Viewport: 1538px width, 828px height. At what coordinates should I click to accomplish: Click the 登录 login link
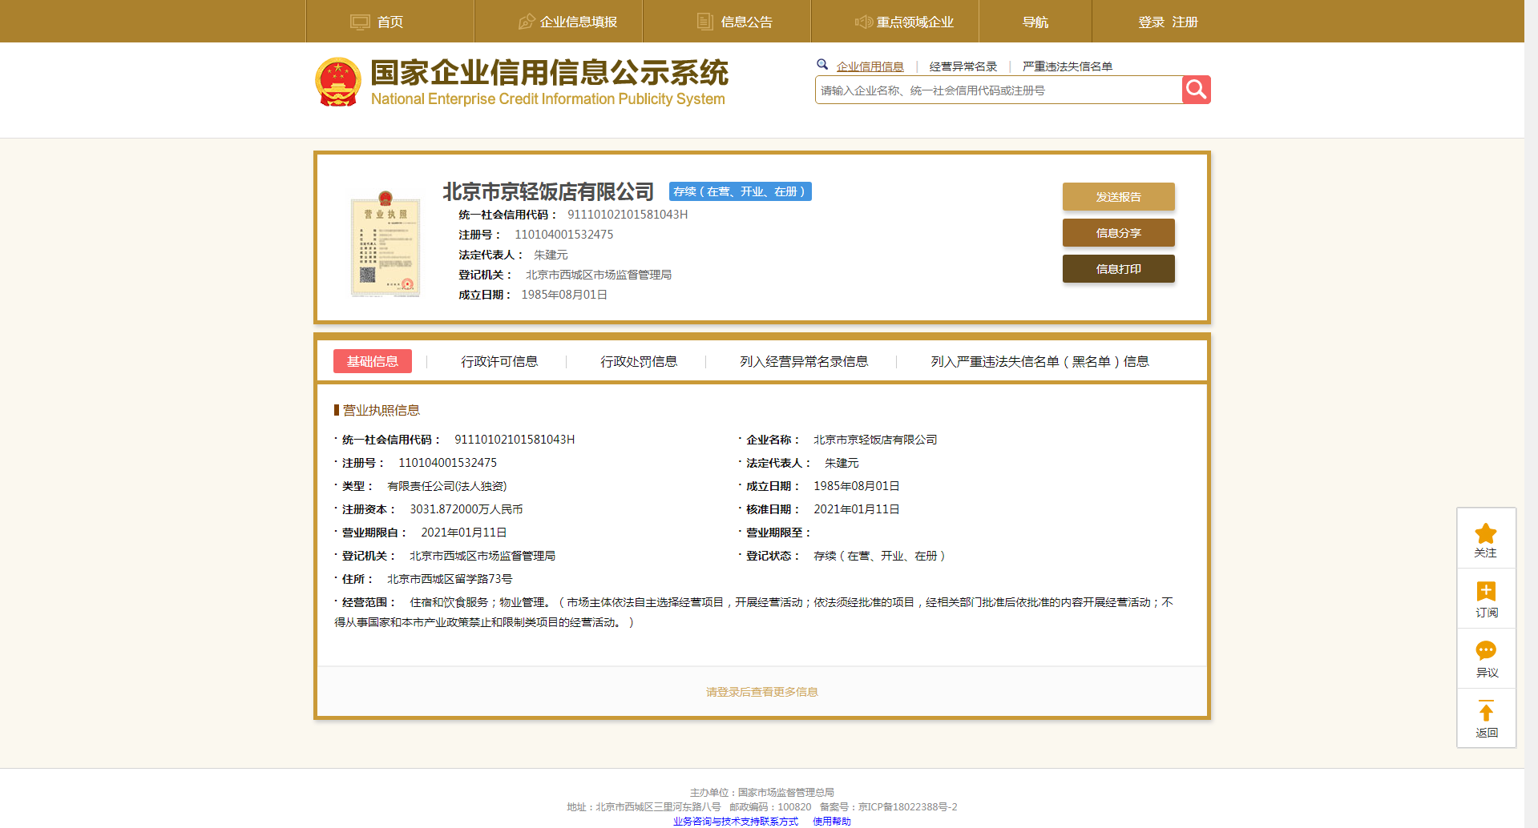(x=1151, y=22)
